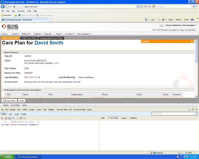Open the Page command bar dropdown

click(171, 20)
